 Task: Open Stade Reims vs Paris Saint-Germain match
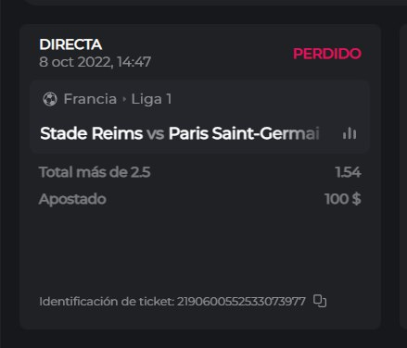(180, 133)
